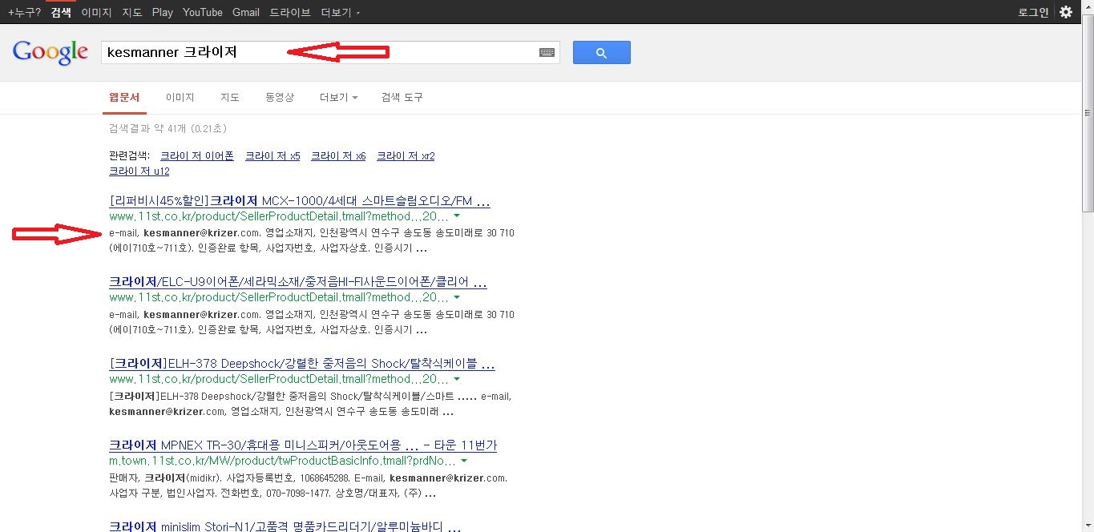Expand green arrow under MCX-1000 result URL
The height and width of the screenshot is (532, 1094).
456,216
